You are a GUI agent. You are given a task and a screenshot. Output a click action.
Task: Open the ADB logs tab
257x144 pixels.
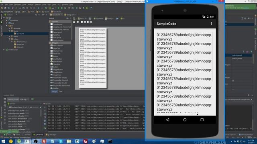click(24, 99)
